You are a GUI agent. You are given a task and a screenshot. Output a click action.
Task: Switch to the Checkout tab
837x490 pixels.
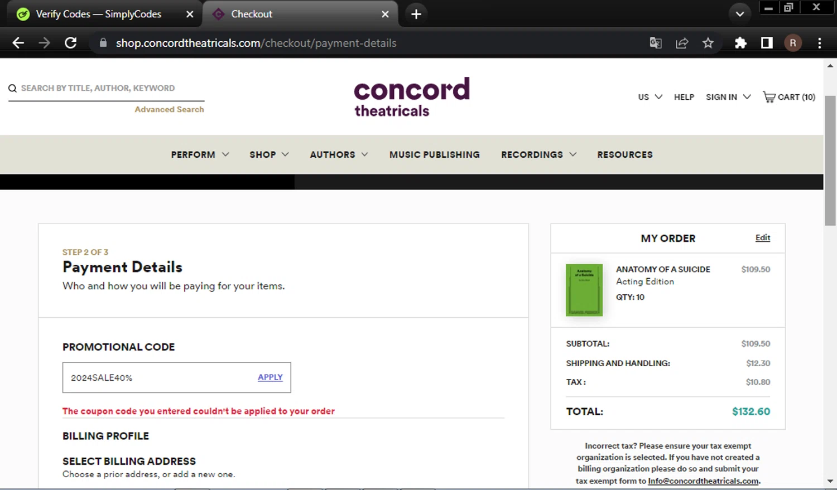pos(300,14)
